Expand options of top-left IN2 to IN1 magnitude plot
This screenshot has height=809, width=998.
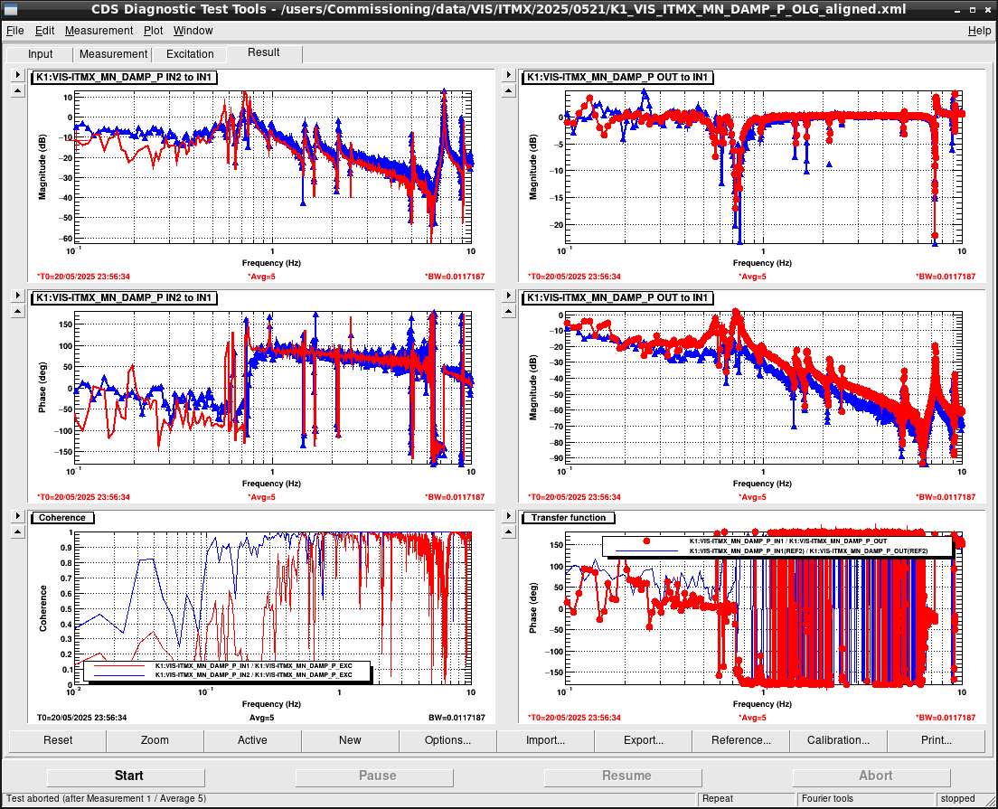(18, 75)
